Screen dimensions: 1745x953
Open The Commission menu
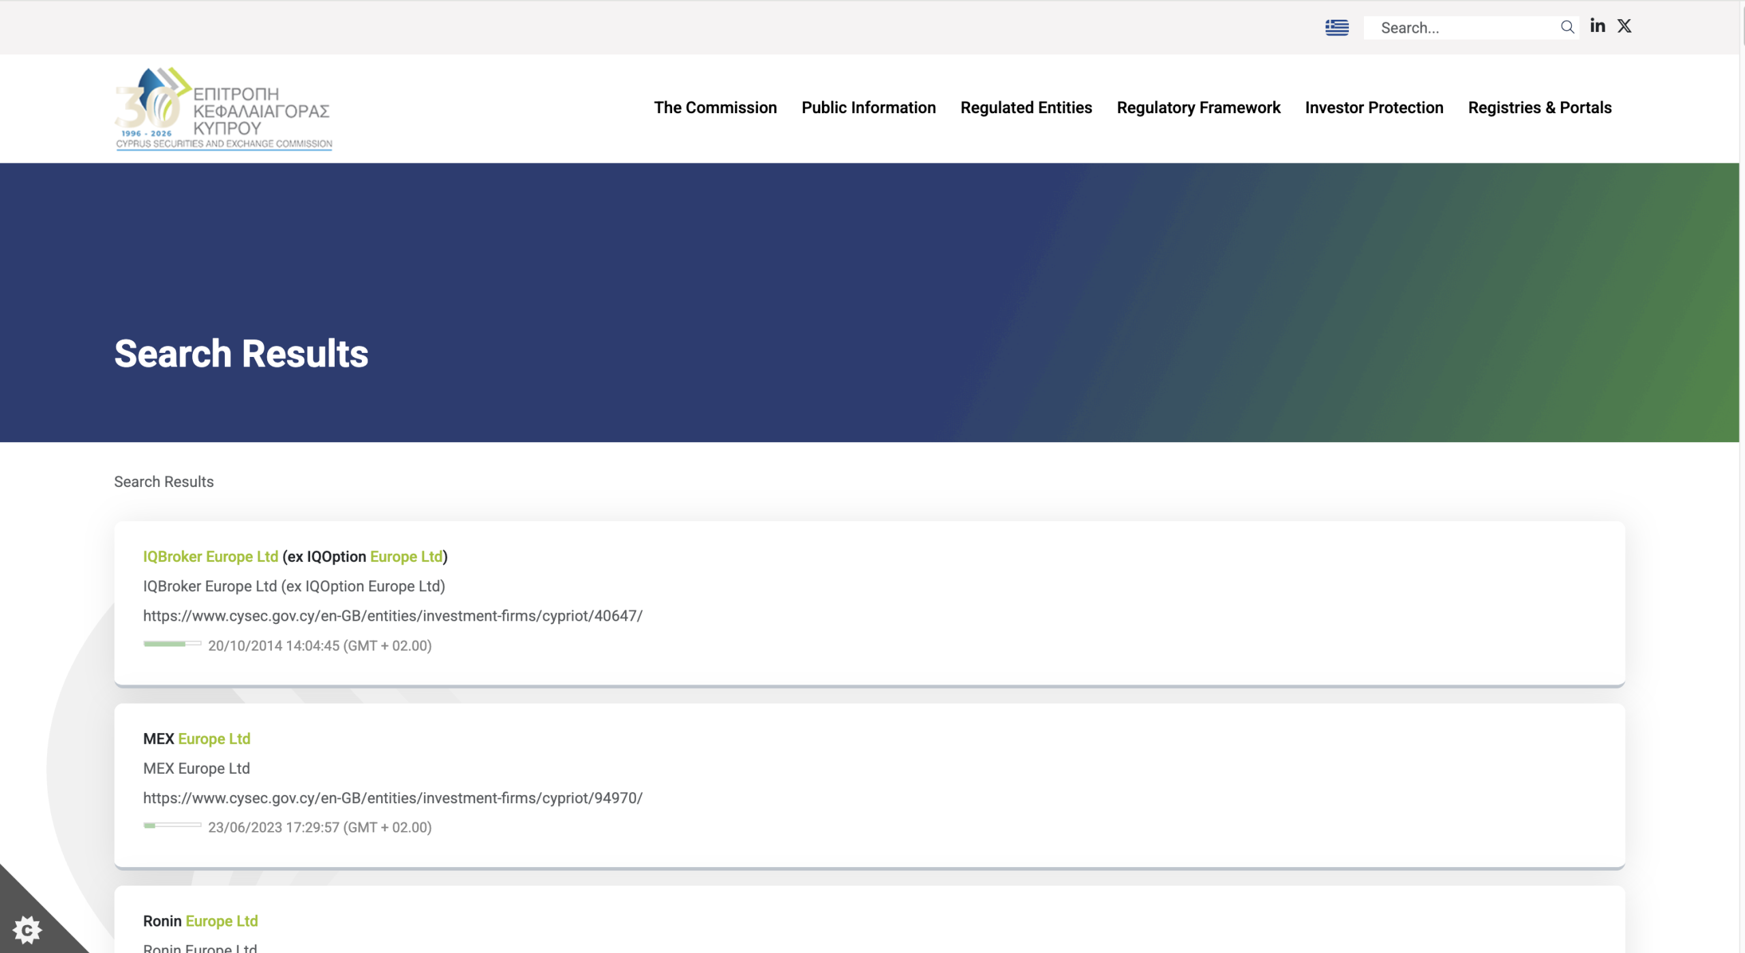715,108
